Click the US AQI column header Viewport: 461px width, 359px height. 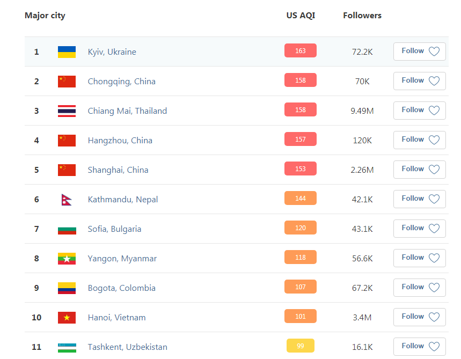pos(301,16)
